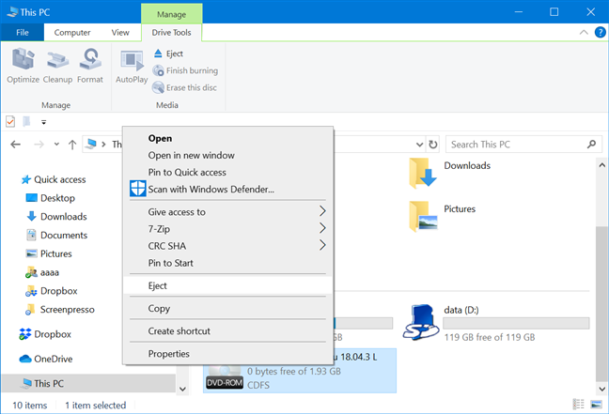Click the Manage contextual tab header

(171, 14)
